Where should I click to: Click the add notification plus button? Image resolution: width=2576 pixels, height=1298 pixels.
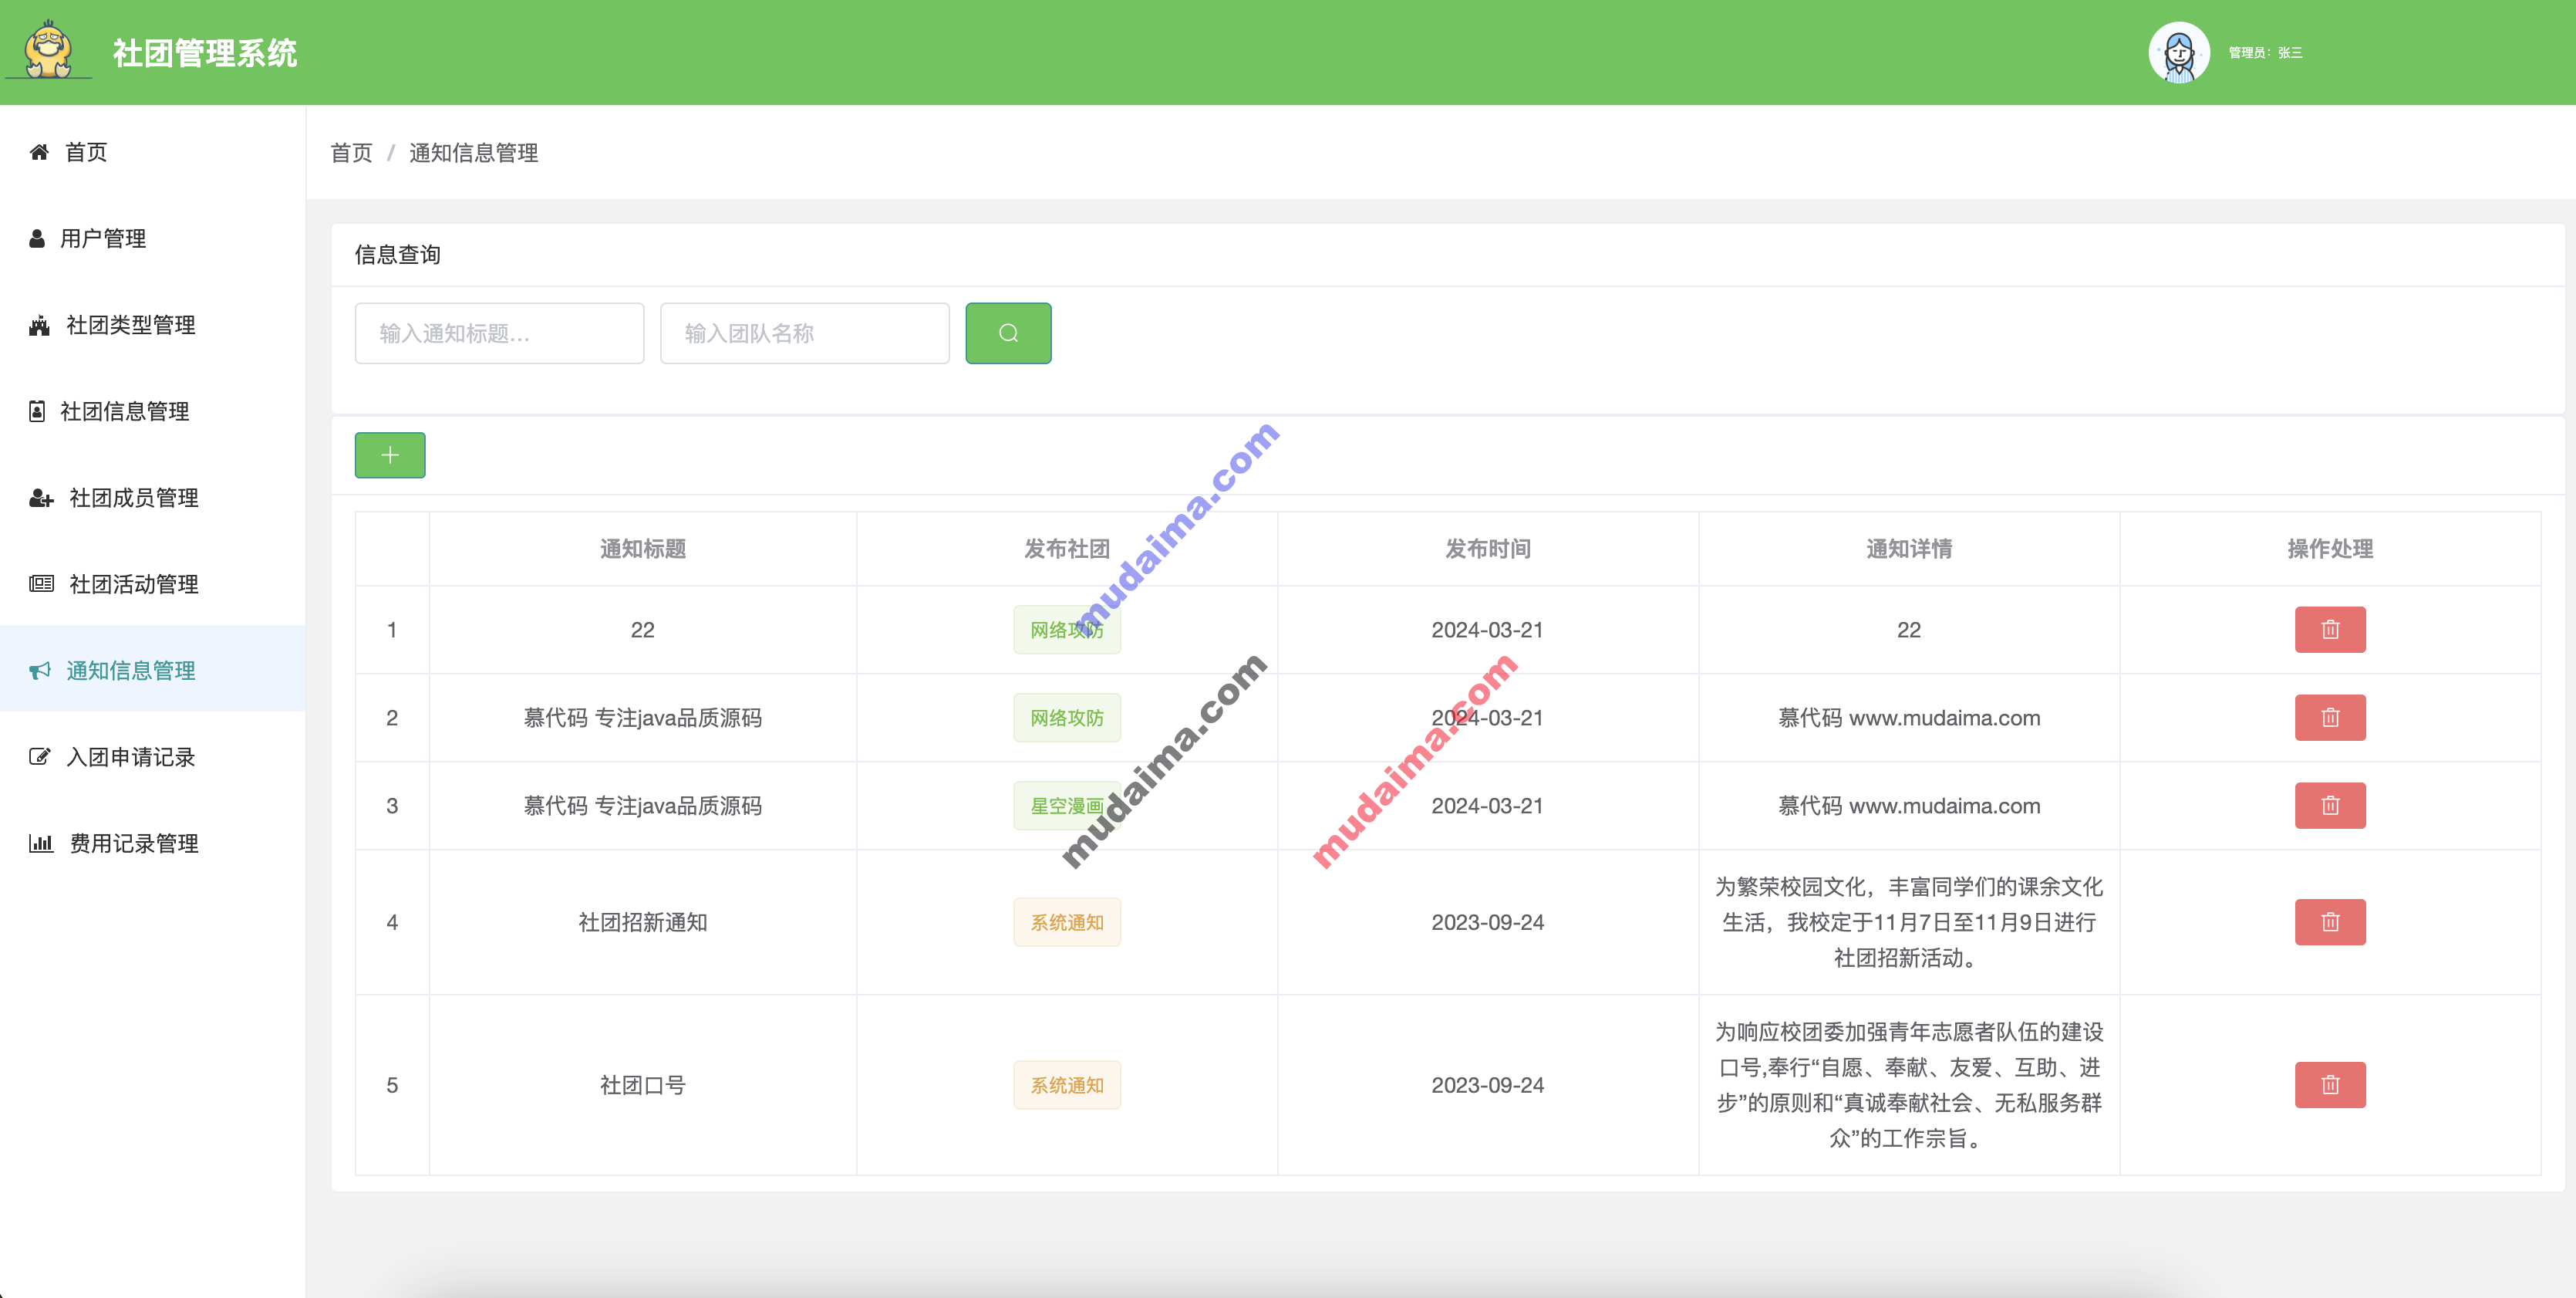click(x=387, y=455)
